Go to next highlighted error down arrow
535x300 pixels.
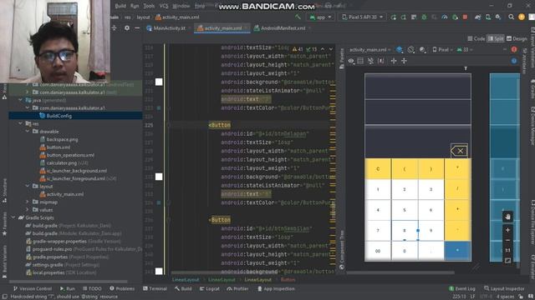tap(331, 49)
